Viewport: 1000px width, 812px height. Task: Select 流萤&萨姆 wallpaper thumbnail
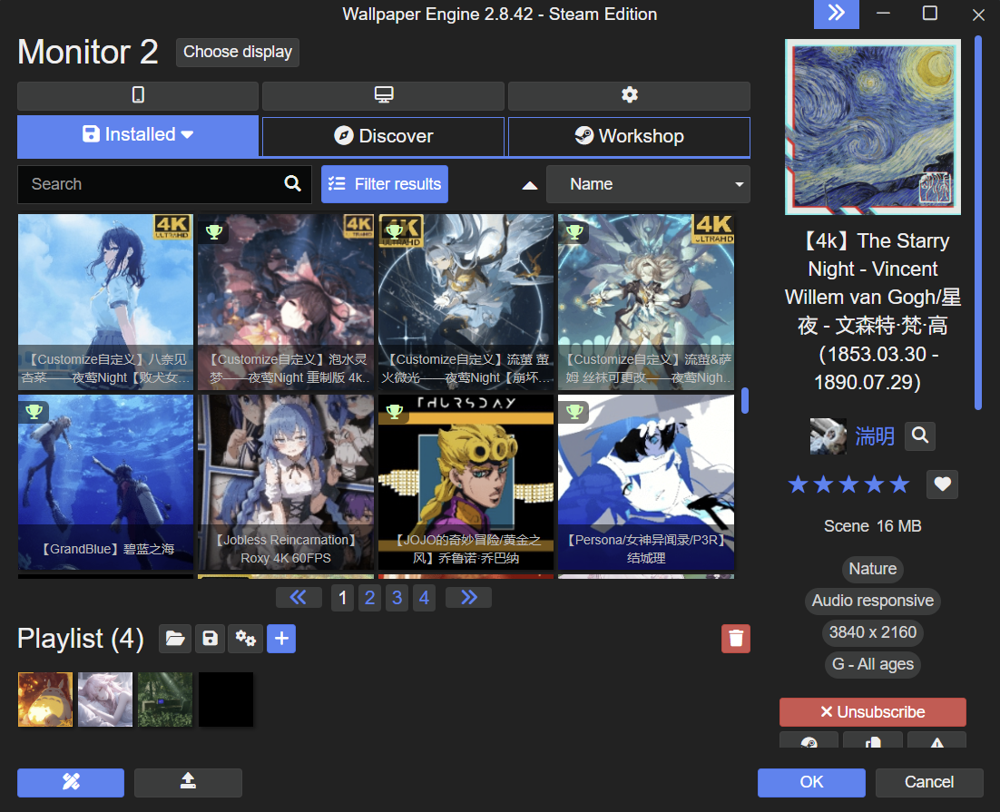point(646,302)
